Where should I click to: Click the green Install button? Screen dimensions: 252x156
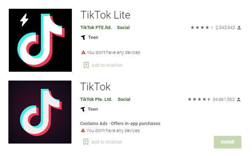tap(228, 142)
